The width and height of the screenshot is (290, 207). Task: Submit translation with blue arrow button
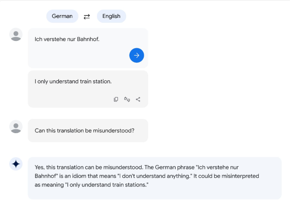click(x=137, y=55)
